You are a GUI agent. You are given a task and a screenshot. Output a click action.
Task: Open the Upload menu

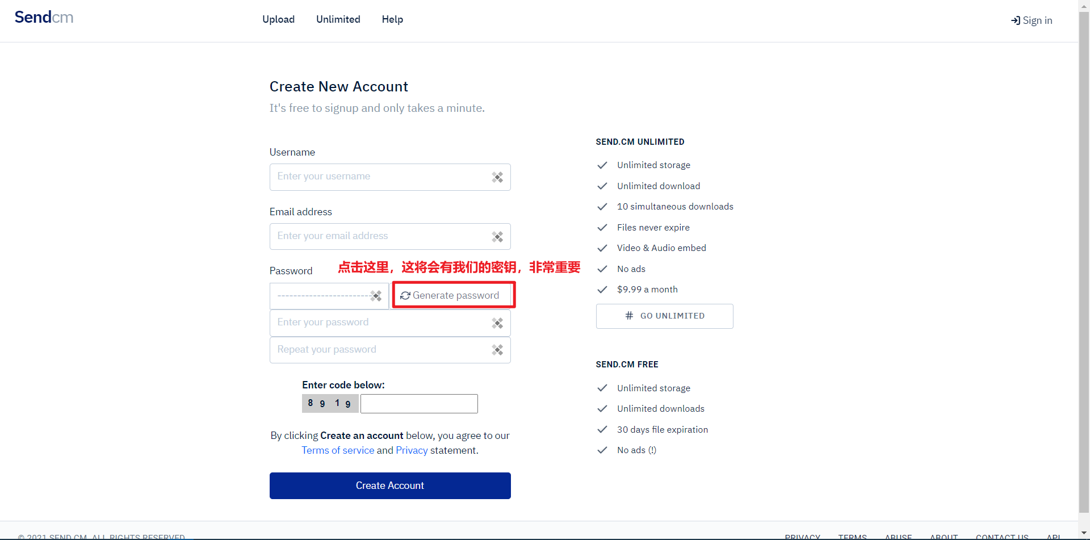point(278,19)
